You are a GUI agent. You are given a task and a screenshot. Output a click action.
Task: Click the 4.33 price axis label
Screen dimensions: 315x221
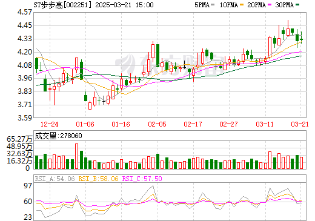25,39
